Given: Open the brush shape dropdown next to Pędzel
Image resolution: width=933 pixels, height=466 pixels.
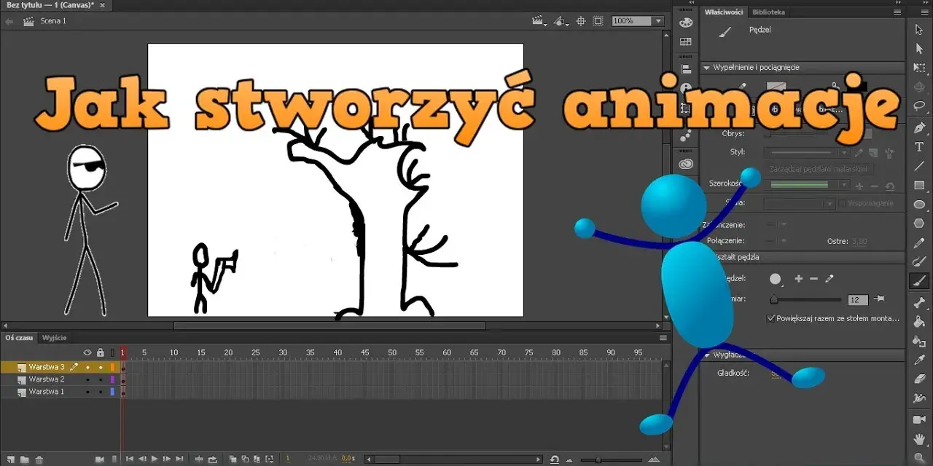Looking at the screenshot, I should click(x=776, y=278).
